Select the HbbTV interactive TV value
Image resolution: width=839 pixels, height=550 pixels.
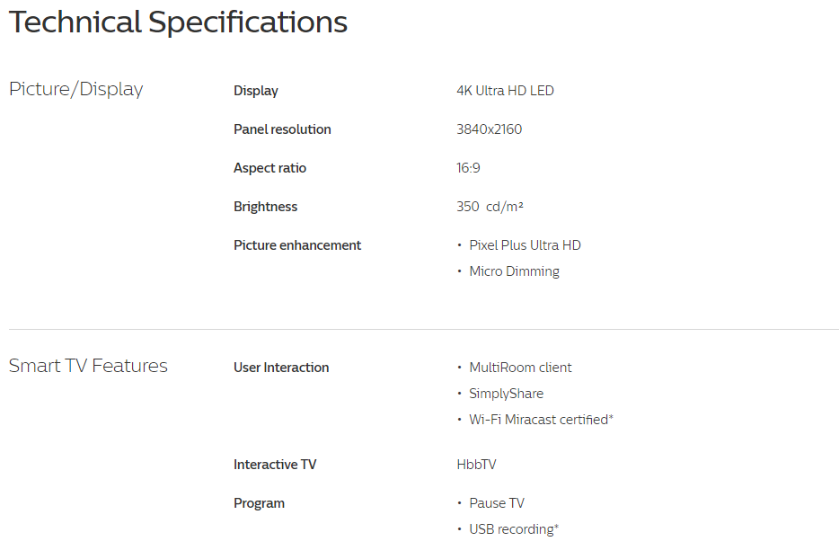[x=476, y=465]
